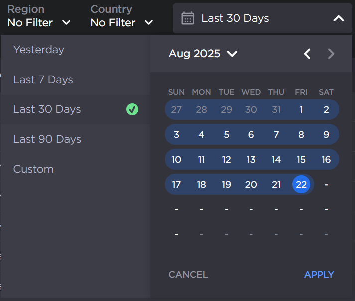
Task: Collapse the date range picker chevron
Action: 338,19
